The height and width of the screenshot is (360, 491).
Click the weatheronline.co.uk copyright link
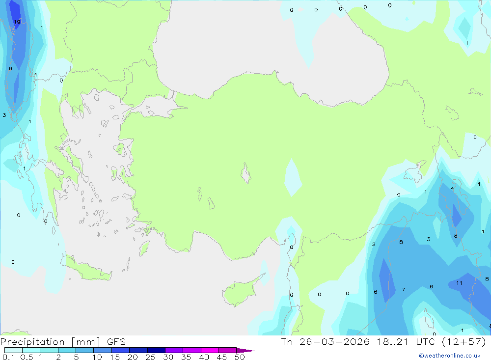pyautogui.click(x=450, y=356)
